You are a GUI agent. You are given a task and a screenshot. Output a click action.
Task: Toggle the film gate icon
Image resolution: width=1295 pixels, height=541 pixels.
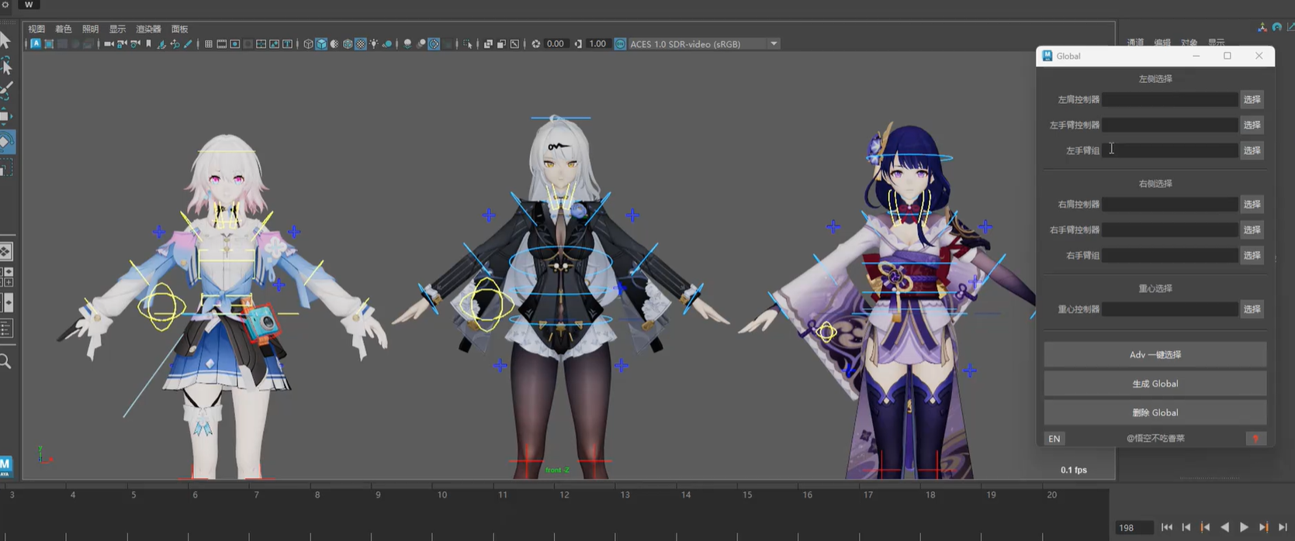221,44
